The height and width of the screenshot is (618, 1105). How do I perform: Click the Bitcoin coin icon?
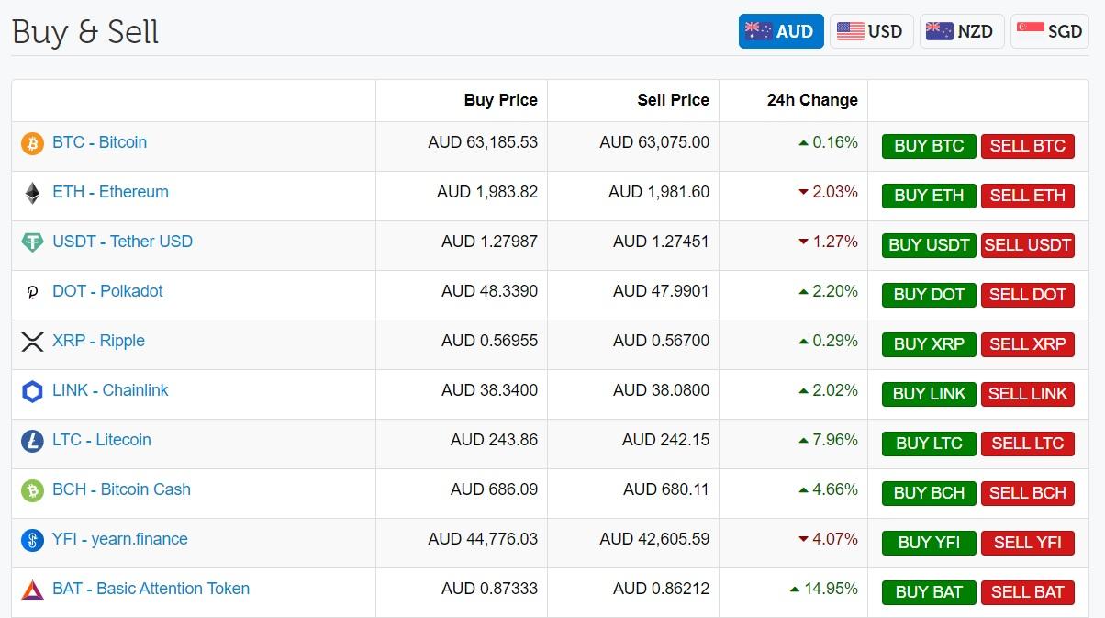(32, 144)
